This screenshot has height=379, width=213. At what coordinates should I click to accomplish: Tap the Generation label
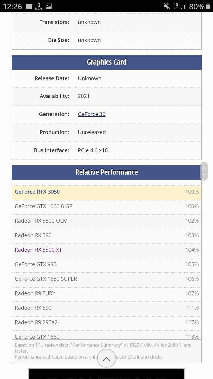[x=54, y=114]
